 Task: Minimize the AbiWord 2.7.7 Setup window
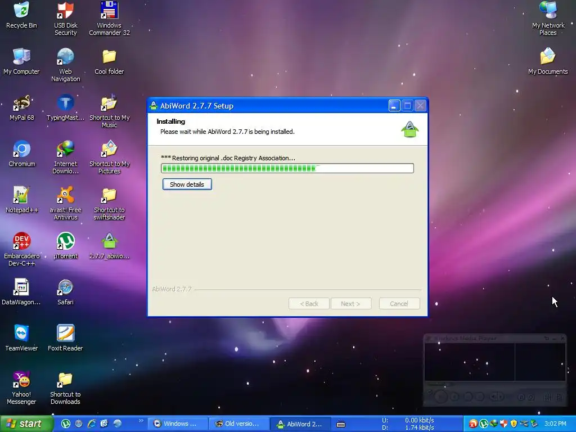coord(394,106)
